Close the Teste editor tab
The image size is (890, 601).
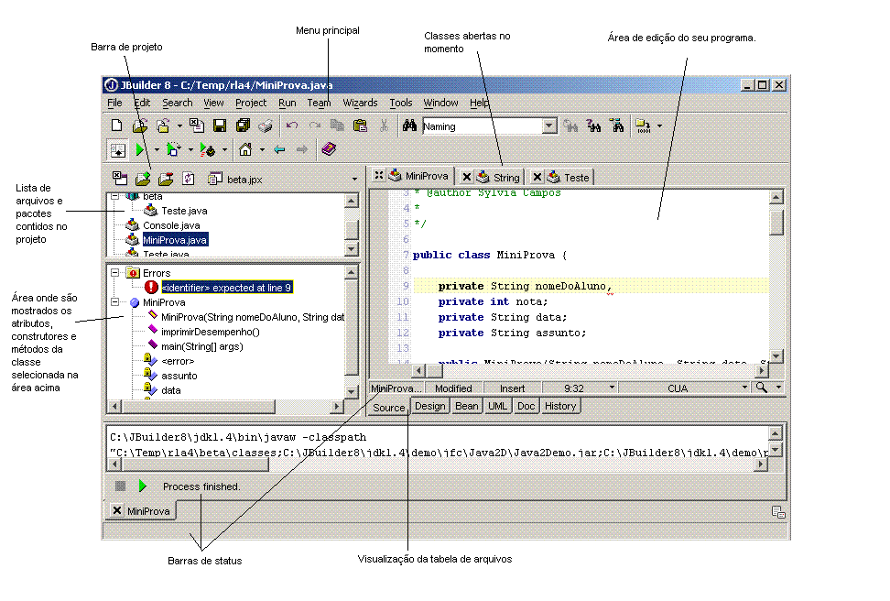[x=537, y=177]
